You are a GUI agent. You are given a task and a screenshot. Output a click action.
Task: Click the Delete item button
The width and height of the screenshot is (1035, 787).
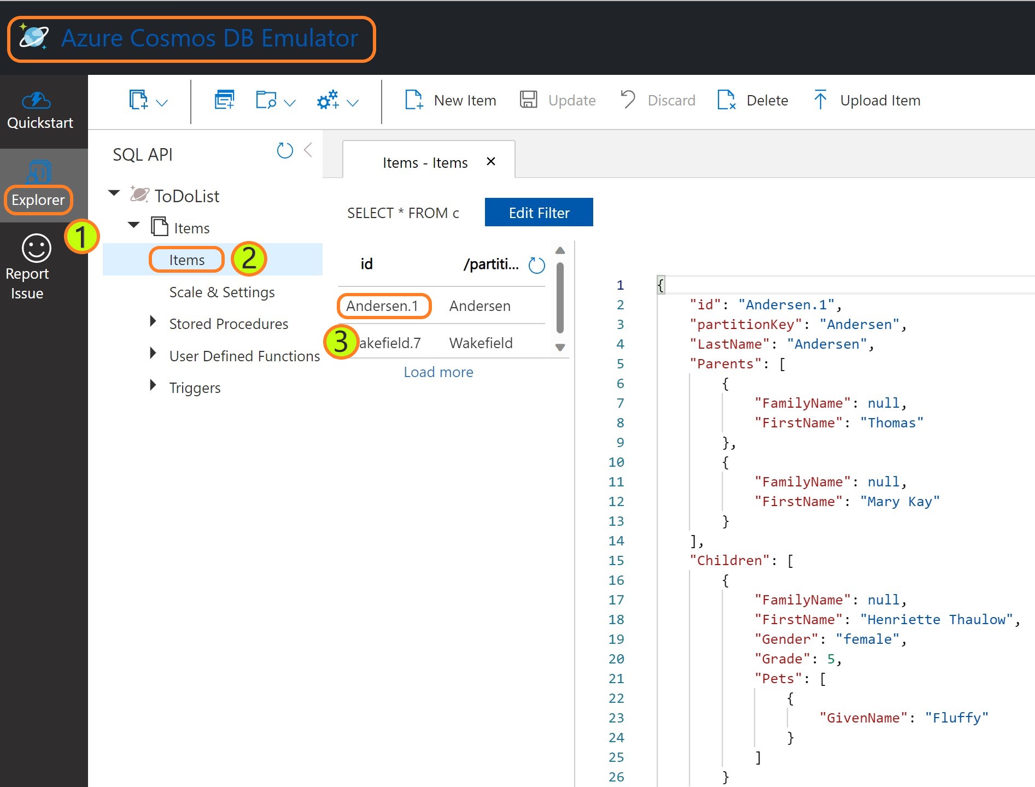coord(753,101)
